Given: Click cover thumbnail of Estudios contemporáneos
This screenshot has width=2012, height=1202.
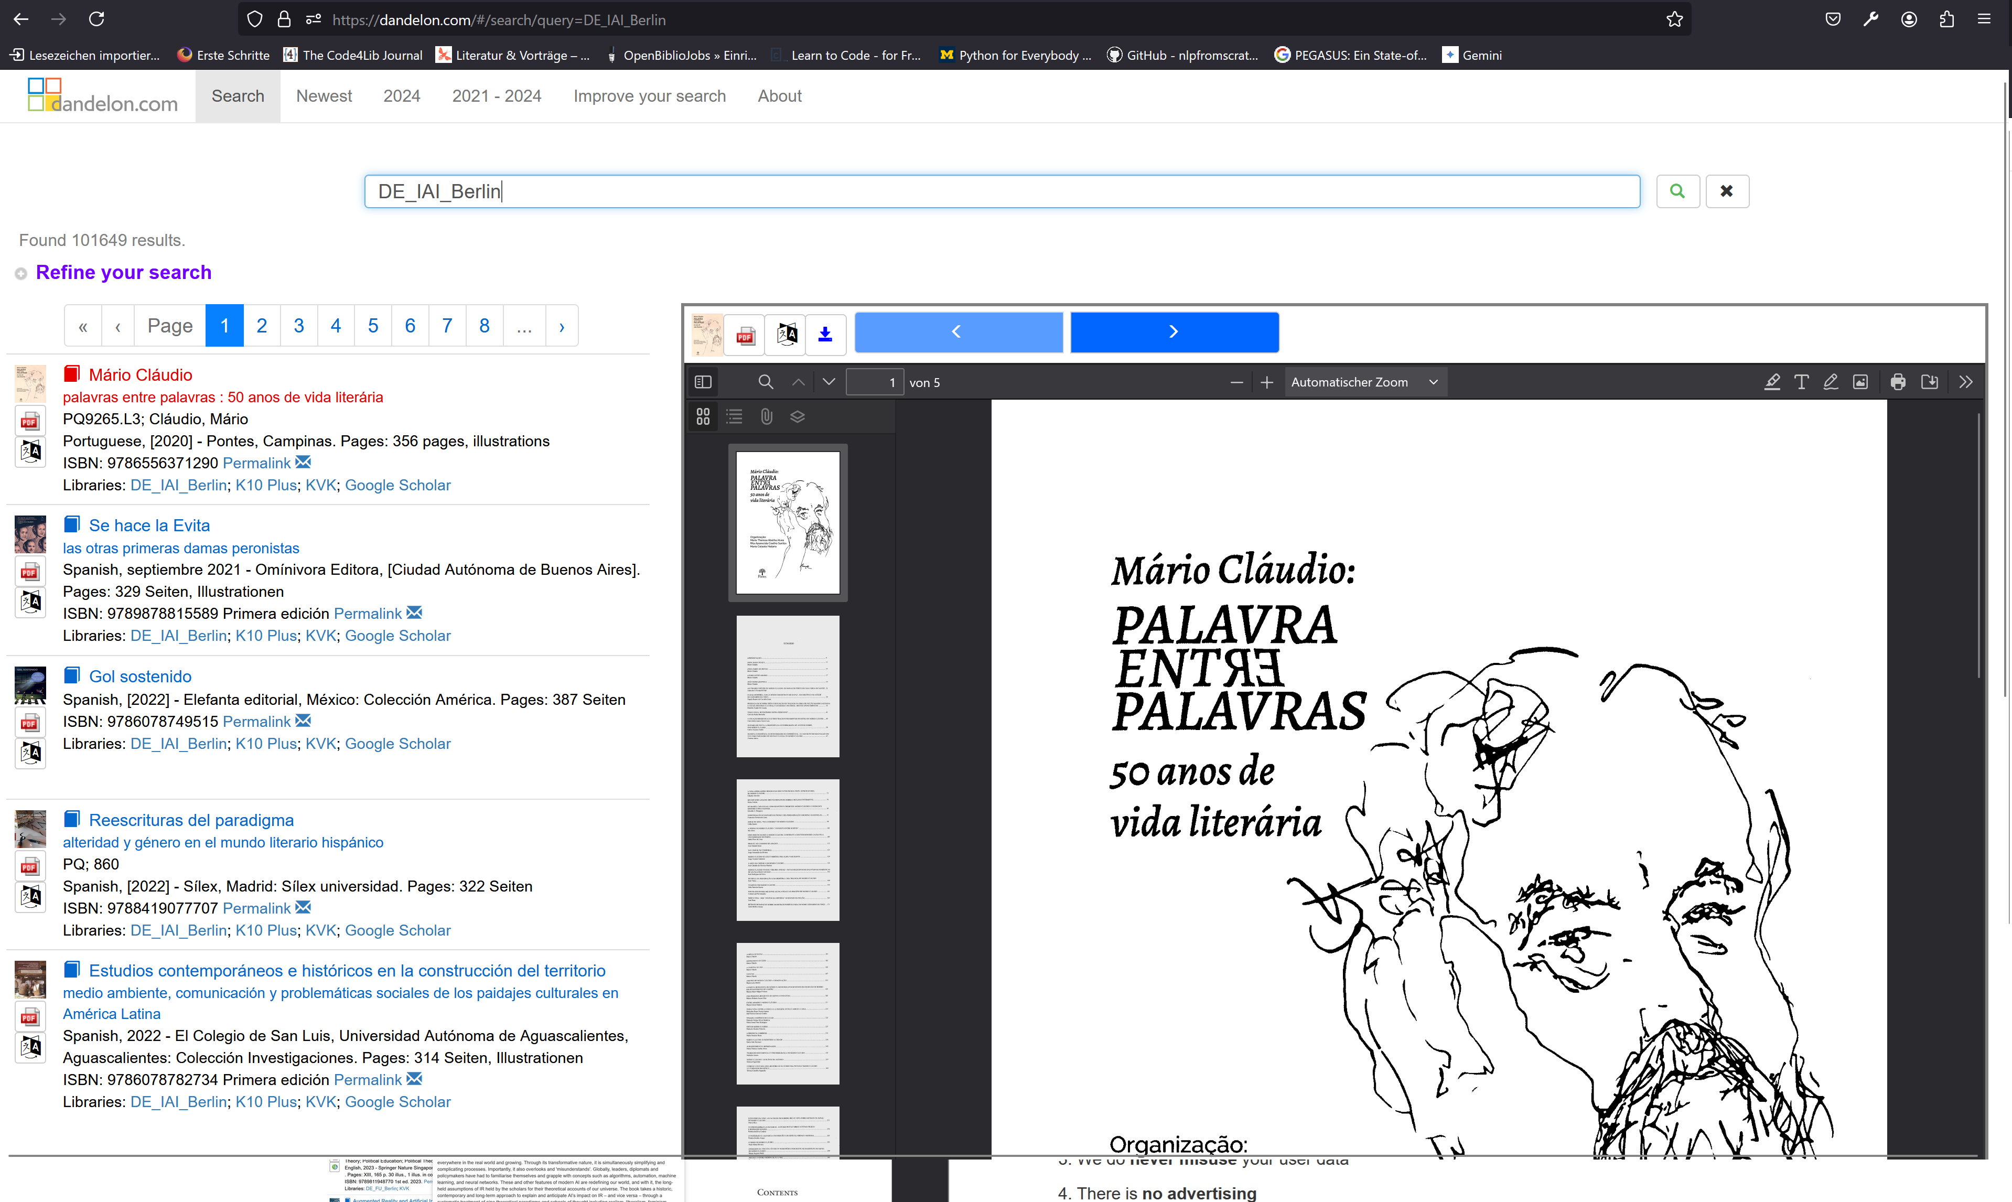Looking at the screenshot, I should (x=30, y=979).
